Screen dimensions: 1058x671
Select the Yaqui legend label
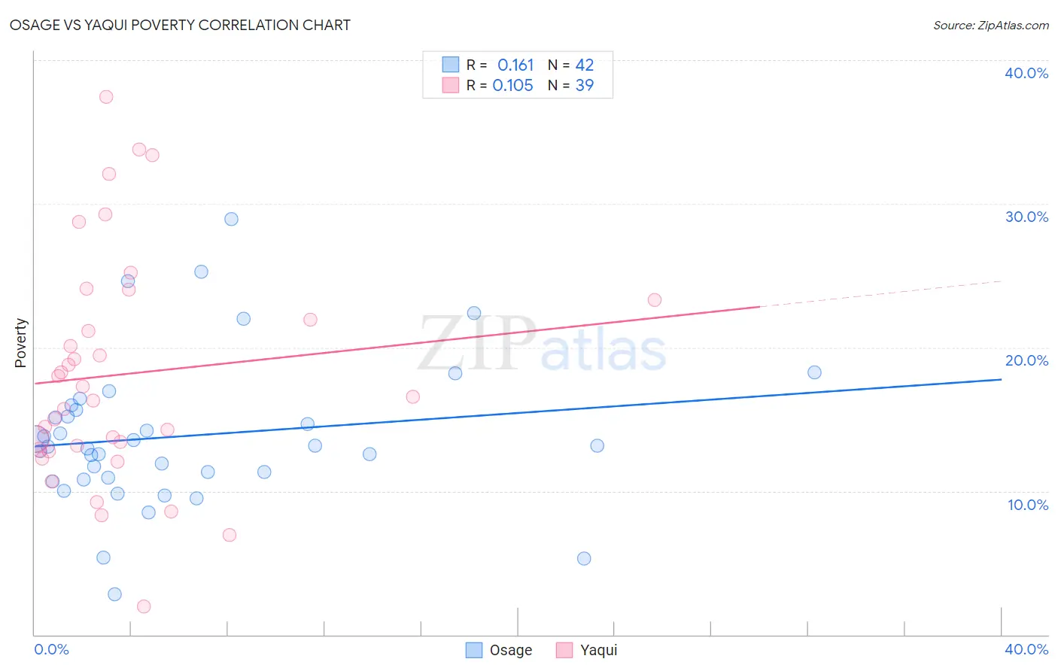(599, 650)
